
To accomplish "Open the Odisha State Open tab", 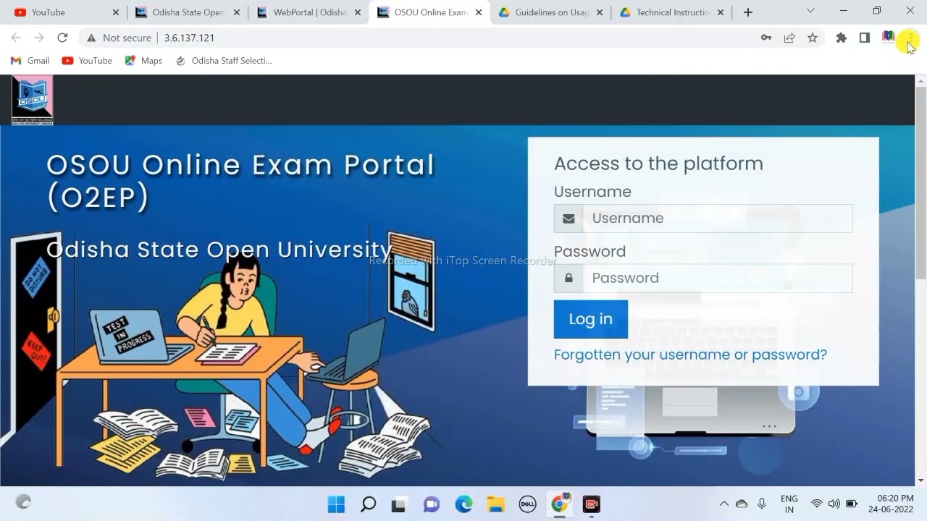I will coord(187,12).
